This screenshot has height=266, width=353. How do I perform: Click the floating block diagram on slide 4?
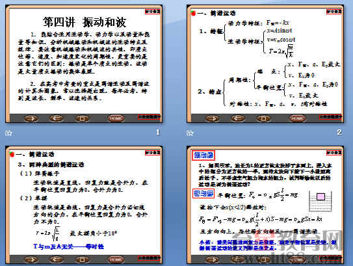[x=320, y=201]
